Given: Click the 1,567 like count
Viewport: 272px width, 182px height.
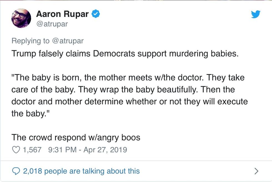Looking at the screenshot, I should pos(32,150).
